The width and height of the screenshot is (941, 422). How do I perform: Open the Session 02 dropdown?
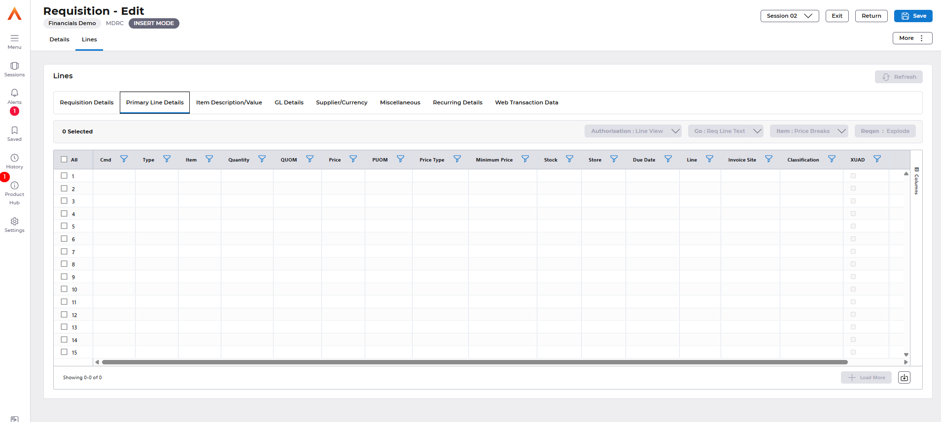point(790,16)
